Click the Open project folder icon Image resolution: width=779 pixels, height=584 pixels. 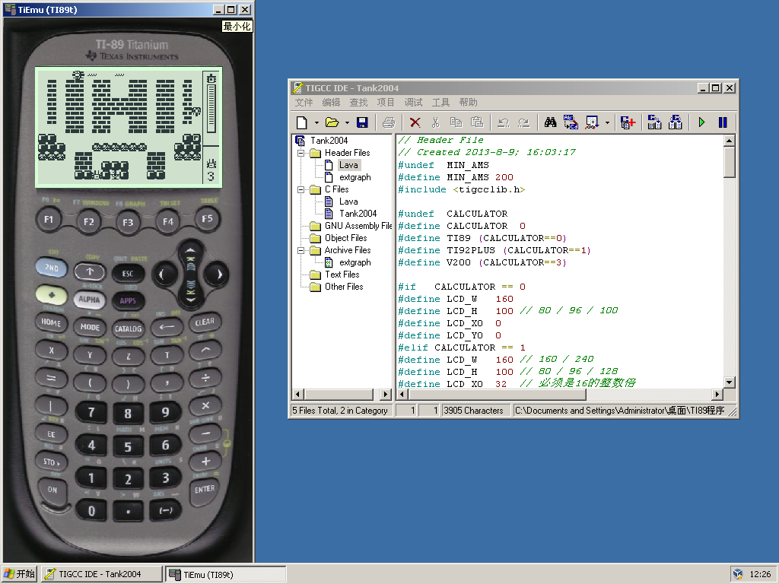pyautogui.click(x=332, y=122)
